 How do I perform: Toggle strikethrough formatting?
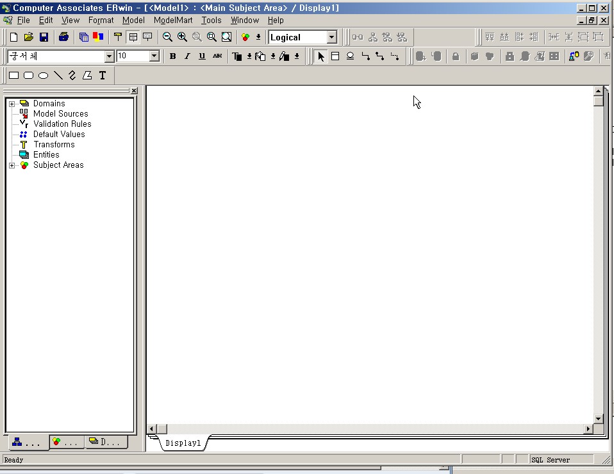click(217, 56)
